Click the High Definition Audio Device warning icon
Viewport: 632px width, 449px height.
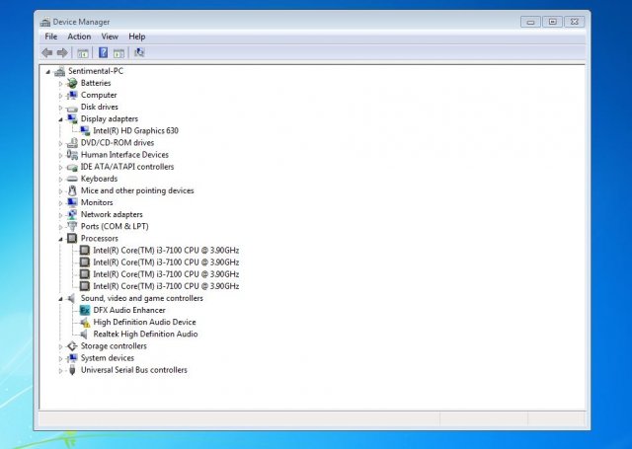pyautogui.click(x=85, y=323)
